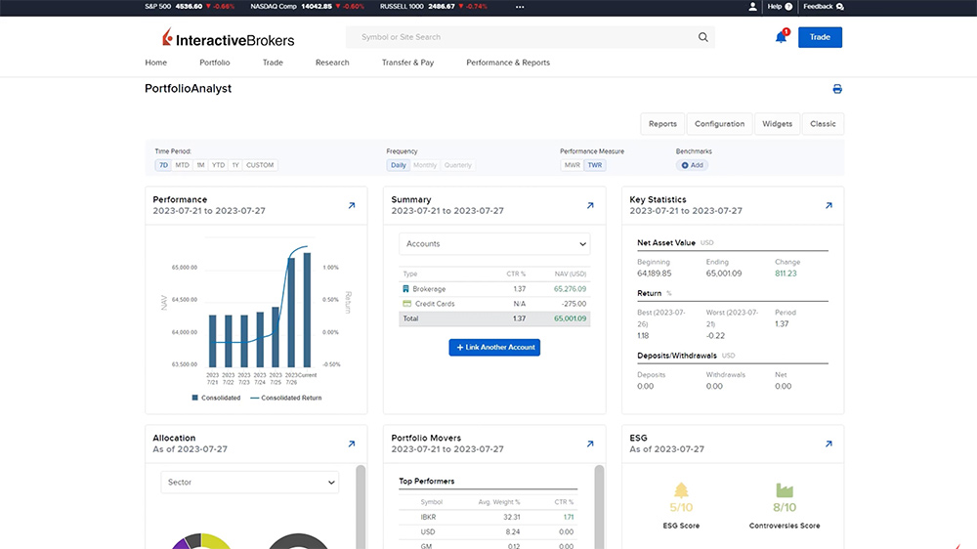Open the Research menu
Viewport: 977px width, 549px height.
point(332,63)
